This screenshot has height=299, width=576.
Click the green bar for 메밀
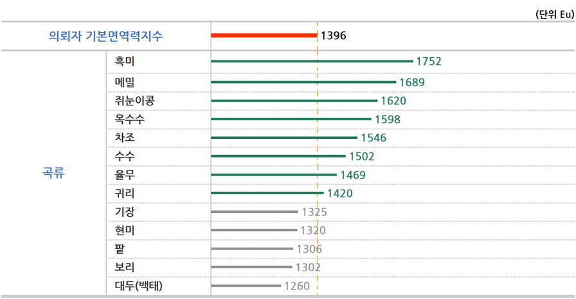[304, 82]
